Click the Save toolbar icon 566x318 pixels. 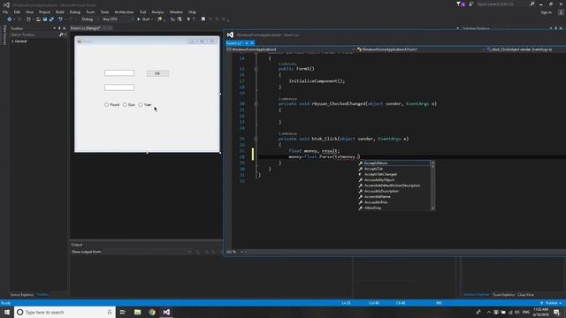pyautogui.click(x=45, y=19)
